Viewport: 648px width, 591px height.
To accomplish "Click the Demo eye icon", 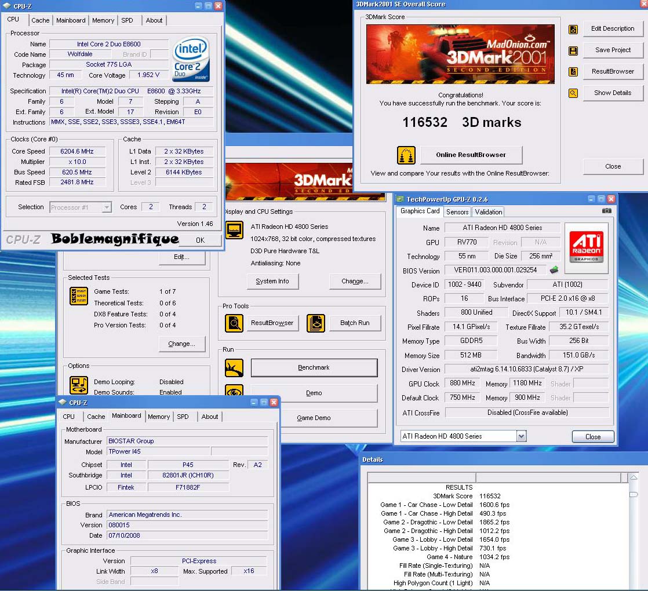I will click(234, 391).
